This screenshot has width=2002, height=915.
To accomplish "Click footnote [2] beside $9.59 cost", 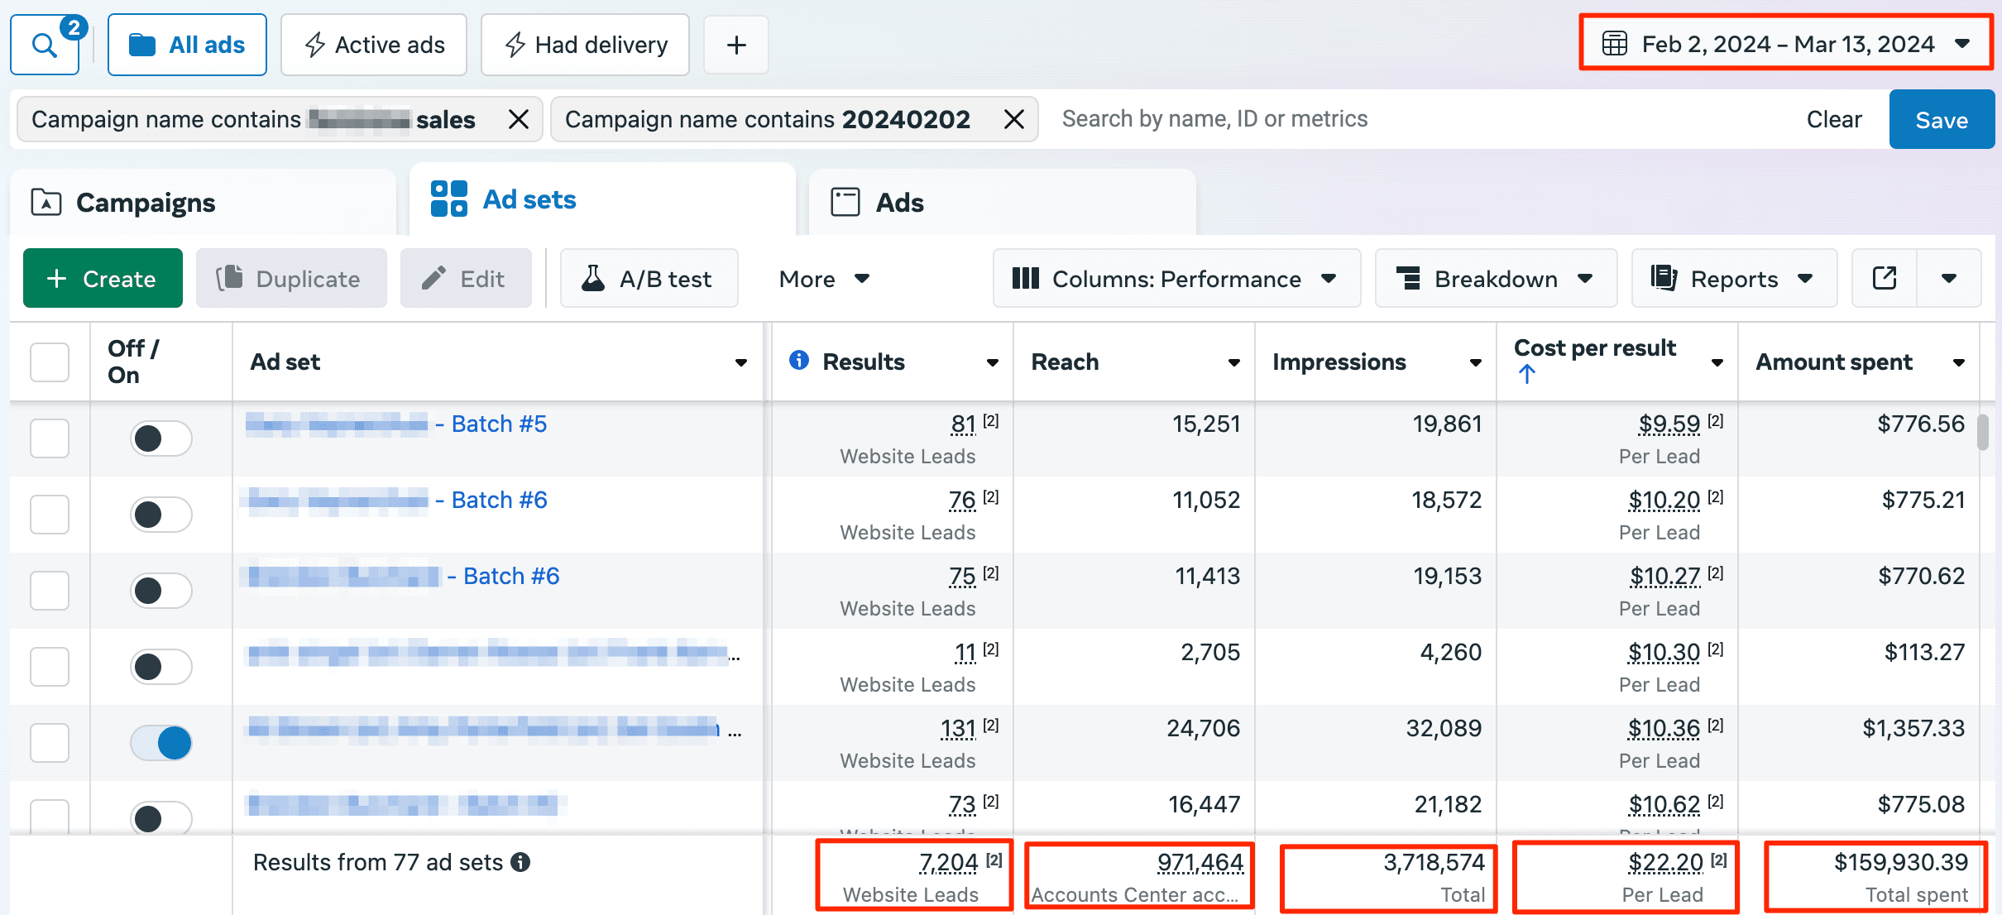I will pos(1716,421).
